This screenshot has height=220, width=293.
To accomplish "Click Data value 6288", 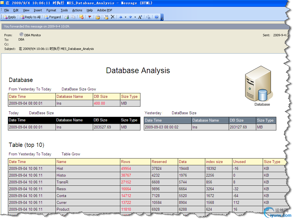I will pyautogui.click(x=183, y=209).
